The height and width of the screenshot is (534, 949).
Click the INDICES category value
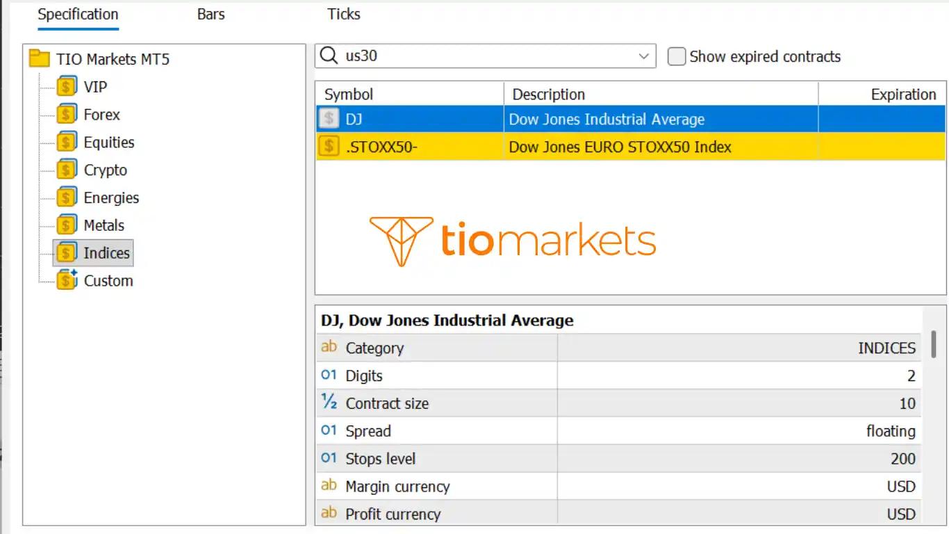pos(886,348)
